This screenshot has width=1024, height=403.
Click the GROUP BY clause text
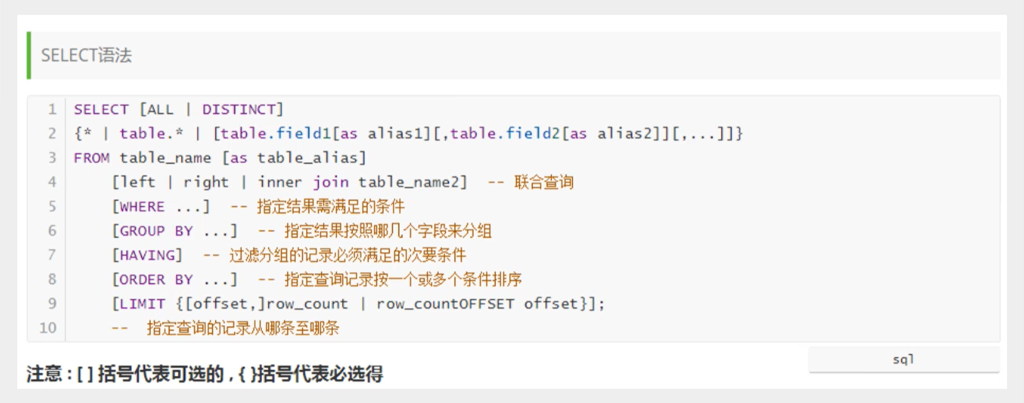coord(156,231)
